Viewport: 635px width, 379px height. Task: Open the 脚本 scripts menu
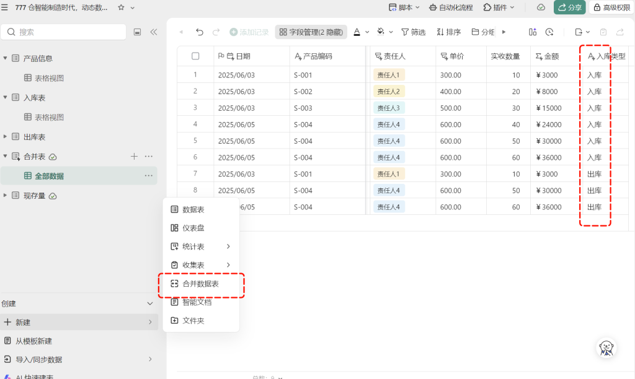pos(404,7)
